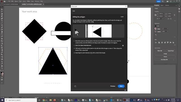Open File Explorer from the taskbar
181x102 pixels.
tap(50, 100)
